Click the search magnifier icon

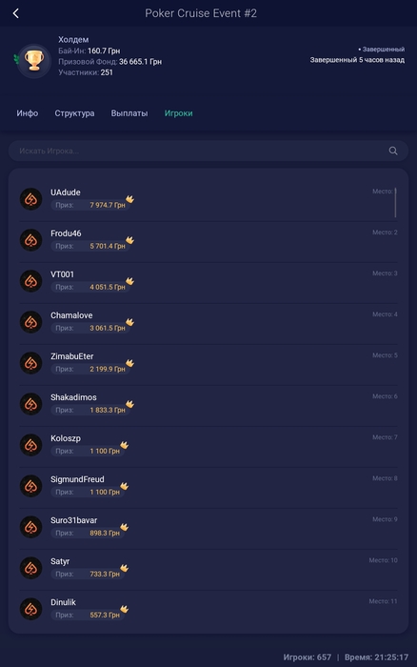[393, 151]
